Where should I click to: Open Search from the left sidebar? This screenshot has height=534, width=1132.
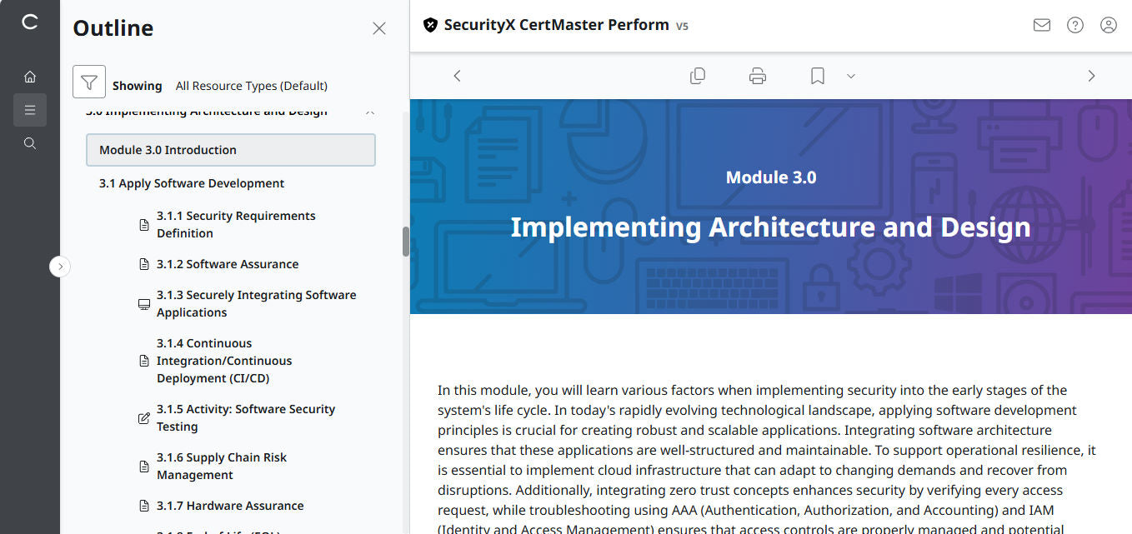pos(30,142)
